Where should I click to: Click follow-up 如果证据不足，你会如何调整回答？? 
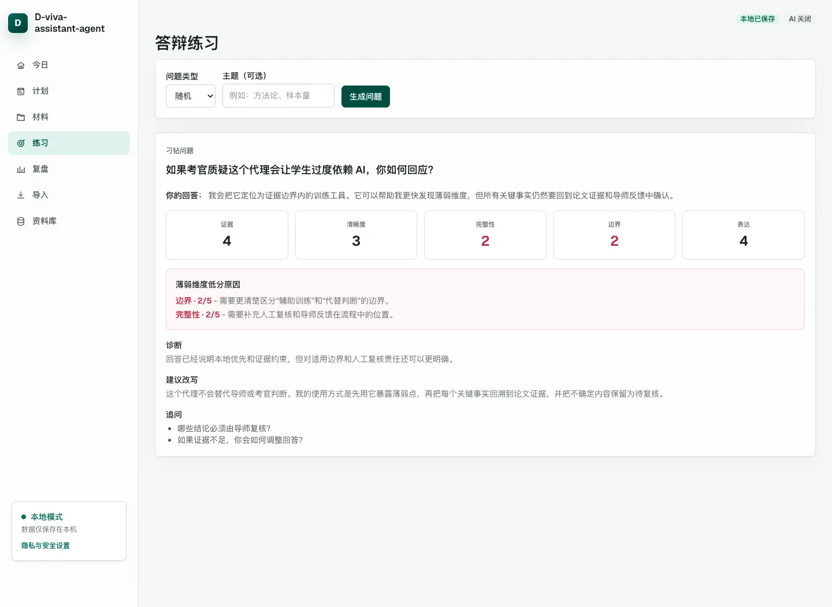pos(240,440)
